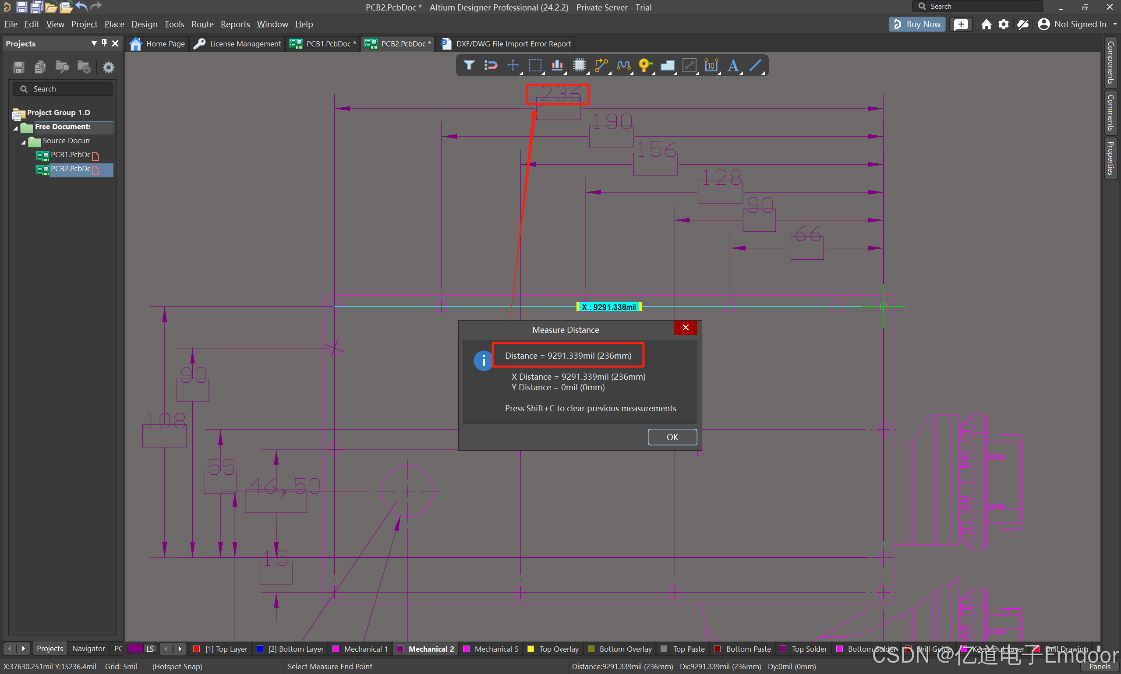Image resolution: width=1121 pixels, height=674 pixels.
Task: Select the Align Objects toolbar icon
Action: 557,65
